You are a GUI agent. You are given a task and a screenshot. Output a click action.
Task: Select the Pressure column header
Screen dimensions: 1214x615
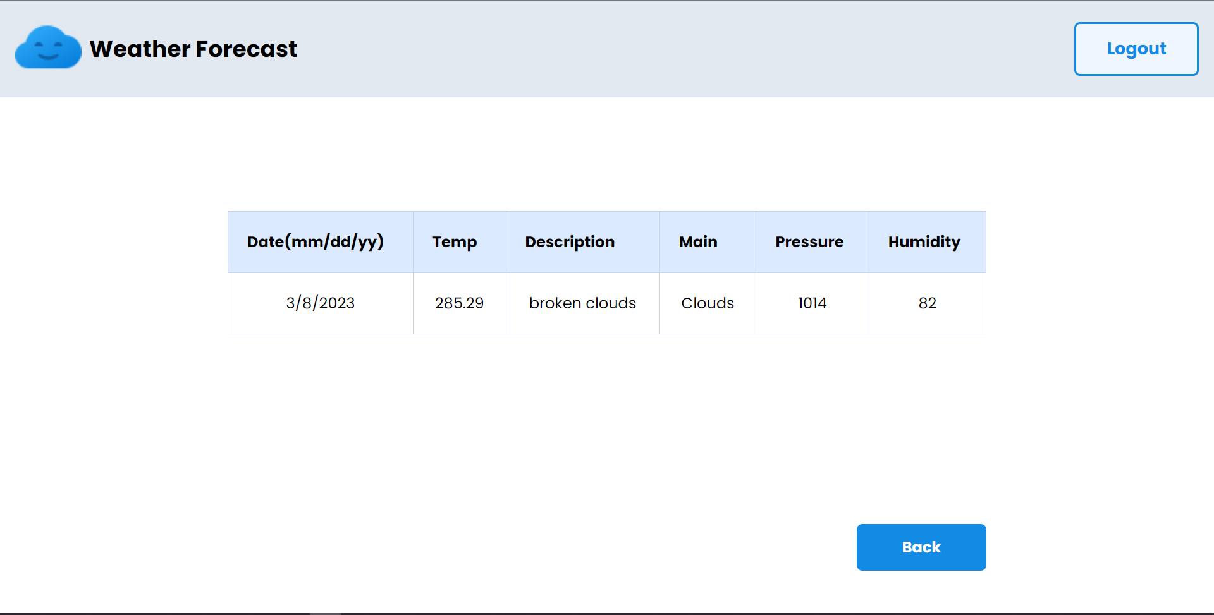812,242
